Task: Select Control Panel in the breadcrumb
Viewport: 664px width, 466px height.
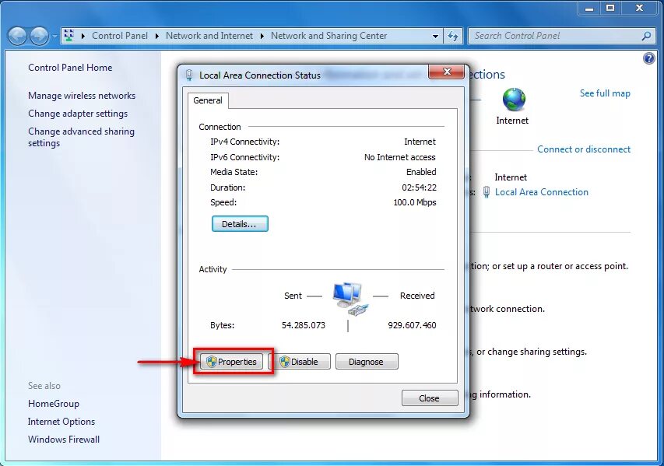Action: [120, 36]
